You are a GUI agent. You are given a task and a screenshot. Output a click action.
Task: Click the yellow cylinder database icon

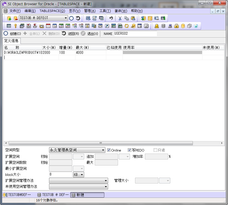click(x=183, y=26)
